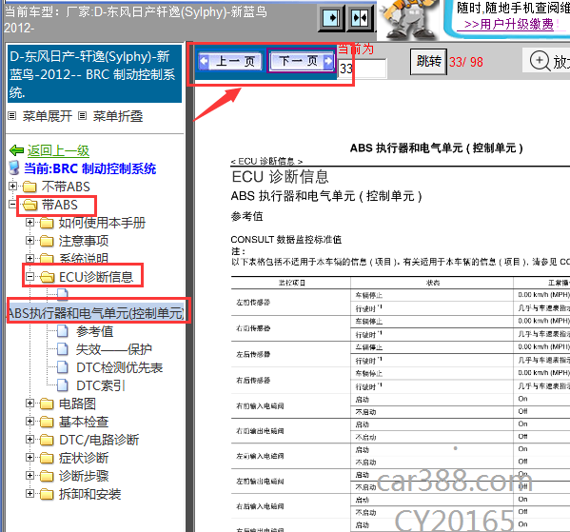Expand the 诊断步骤 node

(x=29, y=475)
